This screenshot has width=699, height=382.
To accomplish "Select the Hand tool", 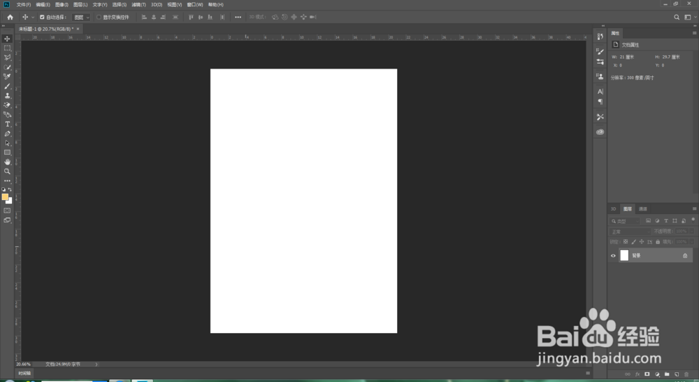I will click(7, 162).
